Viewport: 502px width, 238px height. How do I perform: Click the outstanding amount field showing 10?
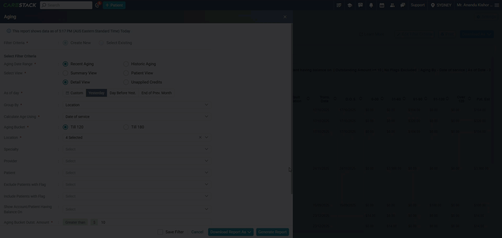[155, 222]
